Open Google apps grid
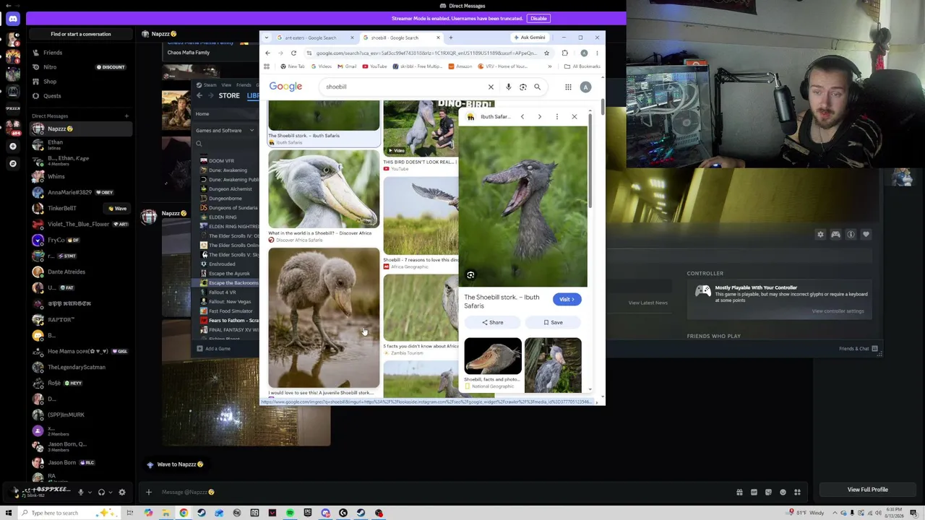The image size is (925, 520). point(568,87)
